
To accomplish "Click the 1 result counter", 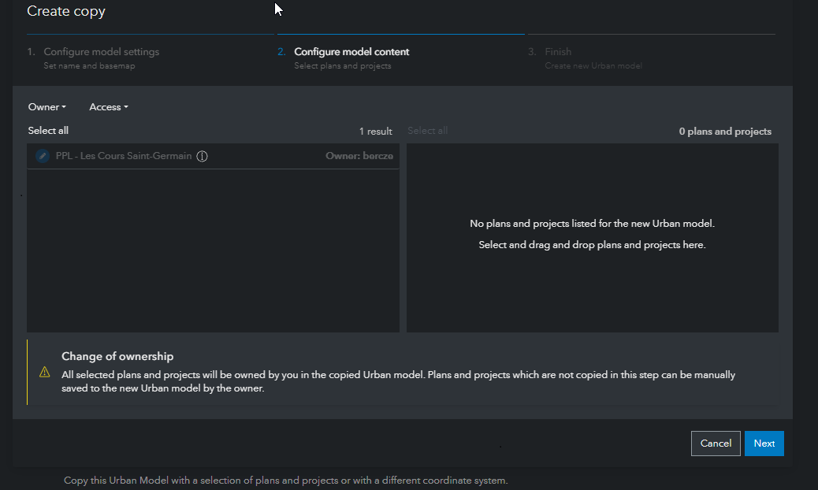I will (375, 131).
